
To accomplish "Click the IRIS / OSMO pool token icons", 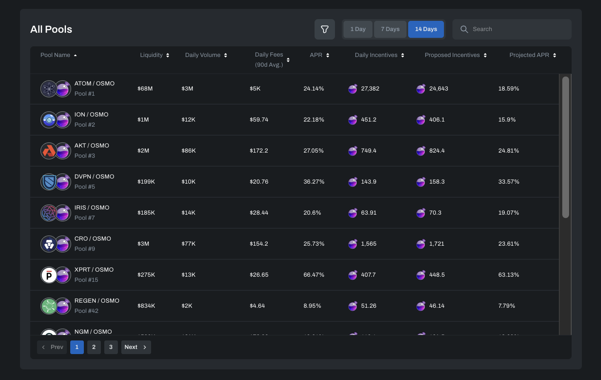I will coord(56,213).
